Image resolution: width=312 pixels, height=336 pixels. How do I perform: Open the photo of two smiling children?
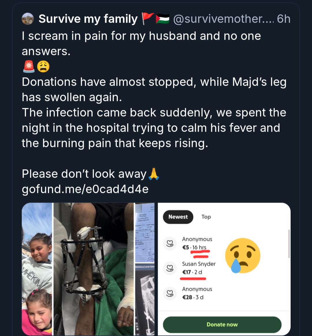[37, 269]
